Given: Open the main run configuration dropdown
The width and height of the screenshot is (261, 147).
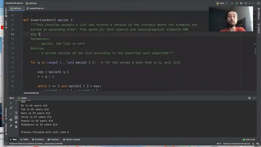Looking at the screenshot, I should click(222, 3).
